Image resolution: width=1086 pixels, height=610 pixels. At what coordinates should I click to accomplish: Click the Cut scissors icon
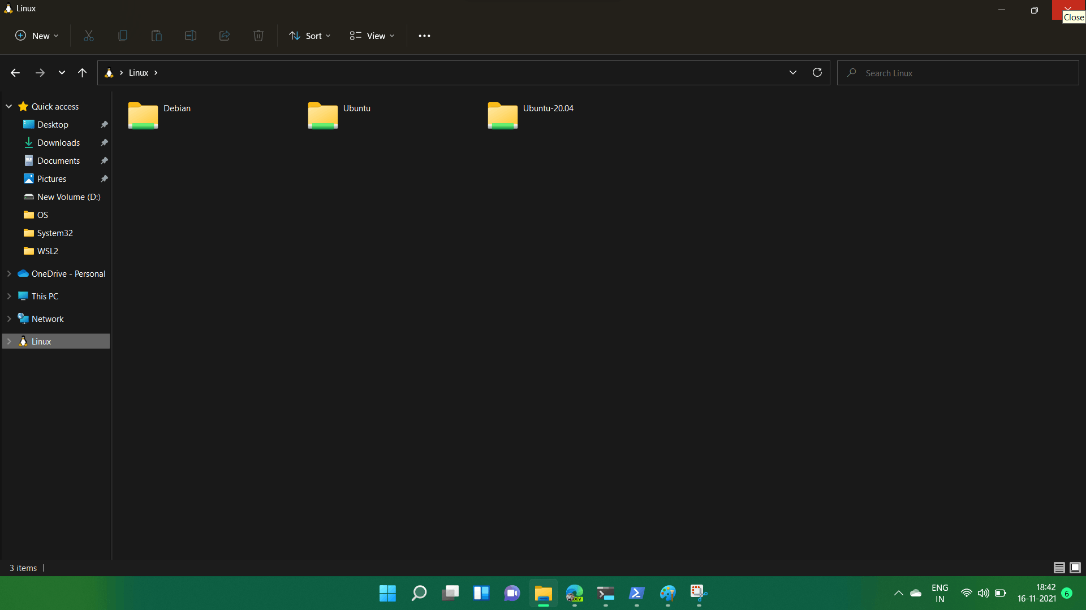coord(89,36)
